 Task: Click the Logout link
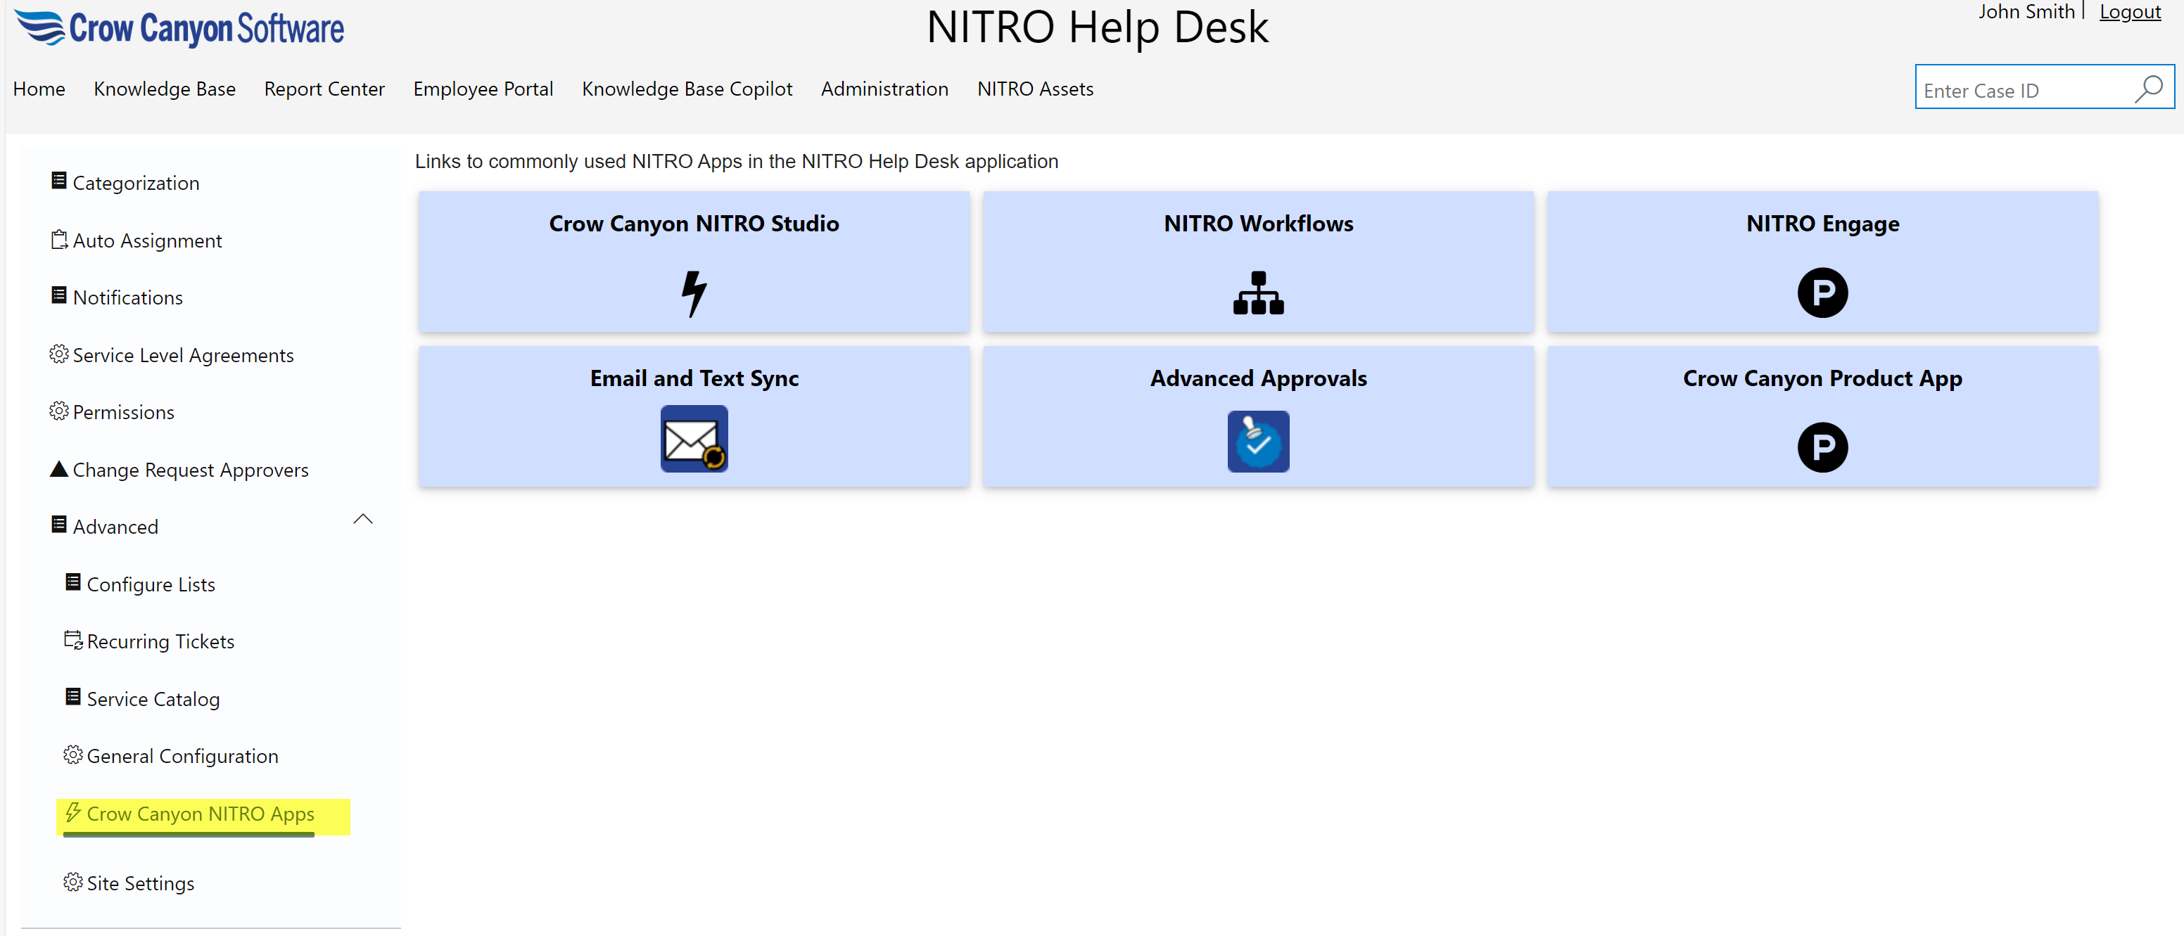pos(2129,12)
